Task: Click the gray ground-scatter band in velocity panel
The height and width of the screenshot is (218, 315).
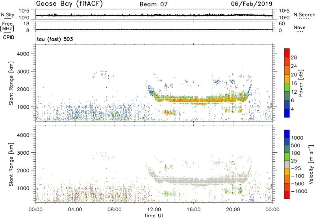Action: point(201,181)
